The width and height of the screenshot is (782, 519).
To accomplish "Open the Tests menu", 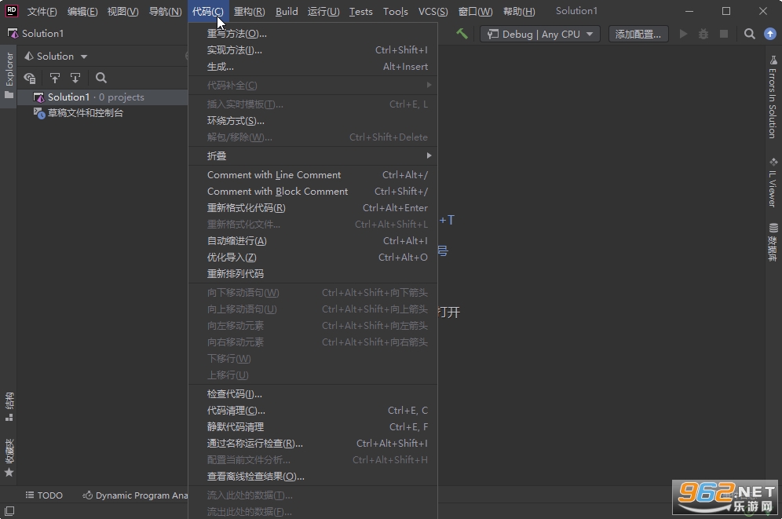I will pyautogui.click(x=360, y=12).
